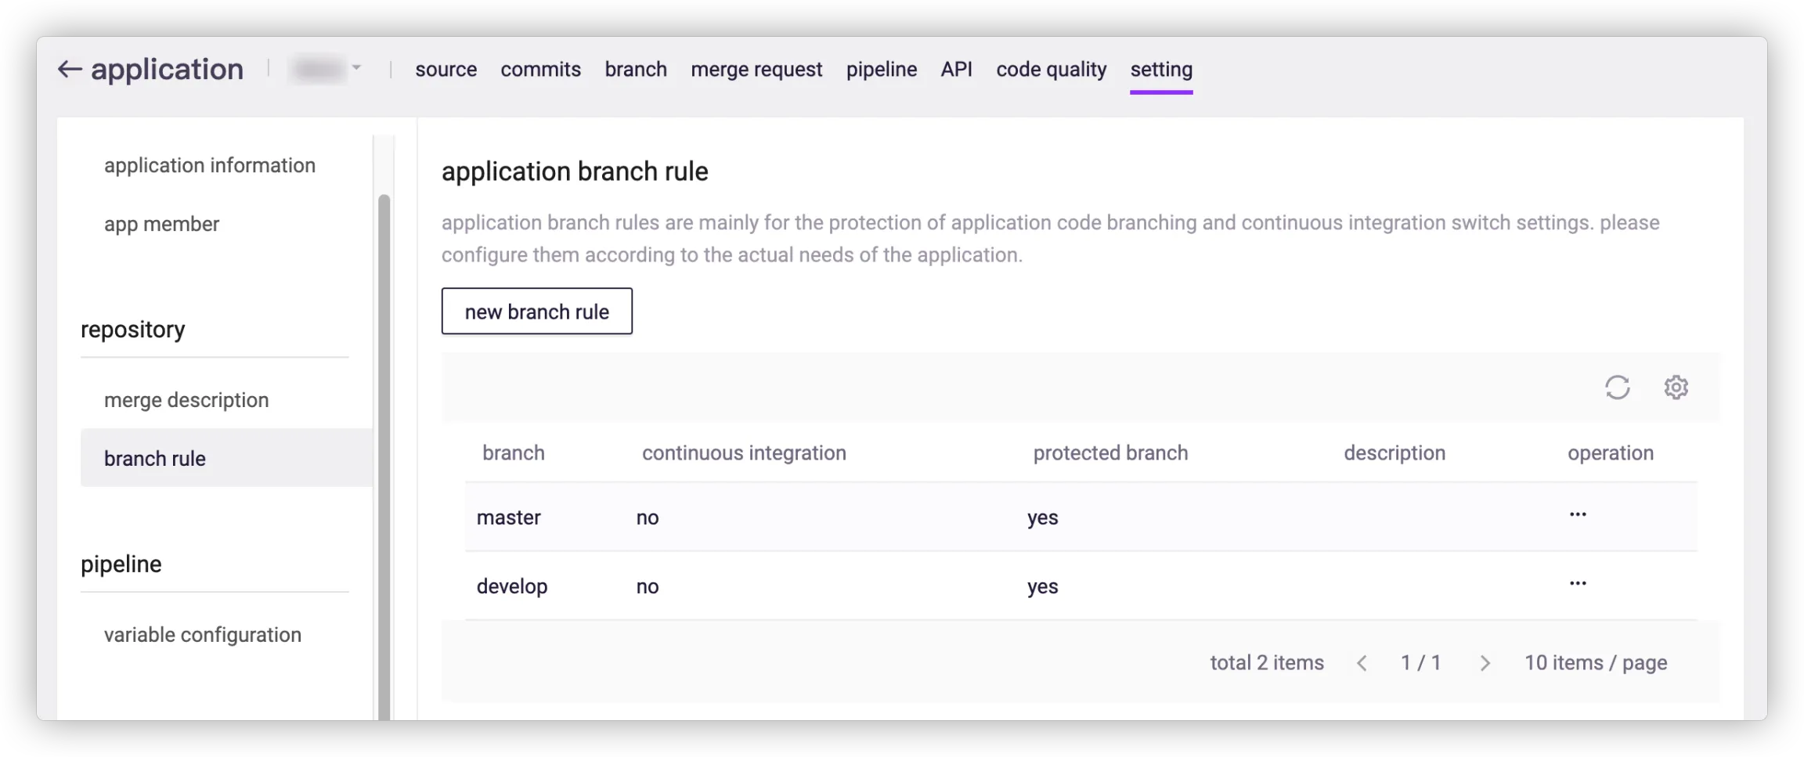Go to next page of rules
The width and height of the screenshot is (1804, 757).
click(x=1485, y=664)
